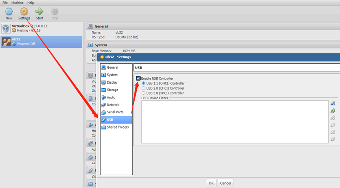
Task: Click System chip icon in settings sidebar
Action: pos(104,75)
